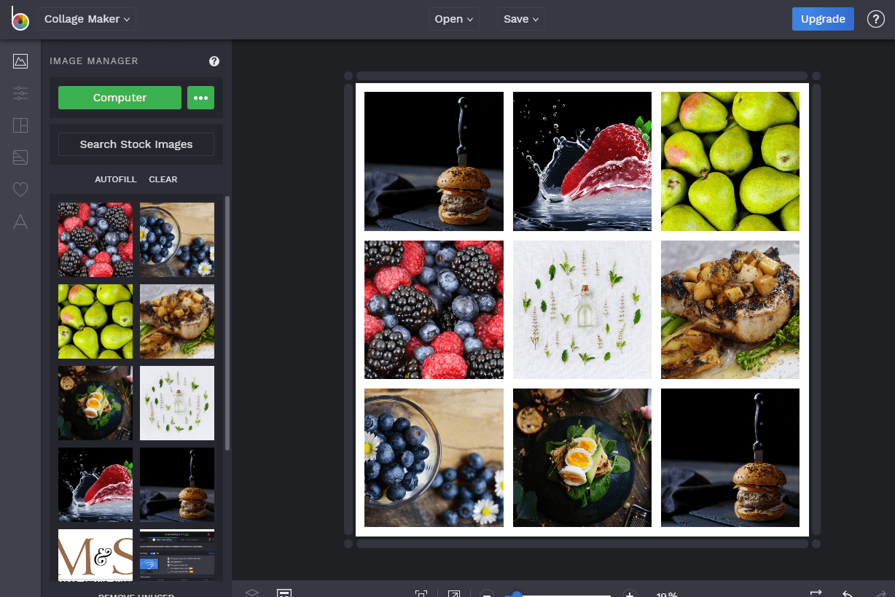This screenshot has height=597, width=895.
Task: Click the BeFunky logo icon
Action: pyautogui.click(x=20, y=19)
